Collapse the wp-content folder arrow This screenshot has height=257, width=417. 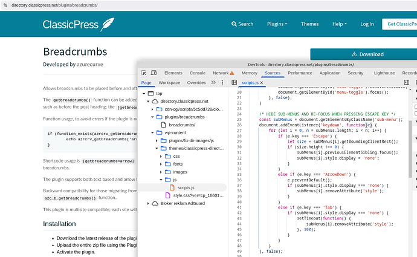[x=152, y=133]
